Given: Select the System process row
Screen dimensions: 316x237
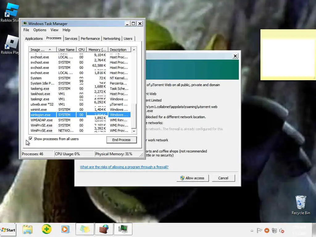Looking at the screenshot, I should [81, 78].
